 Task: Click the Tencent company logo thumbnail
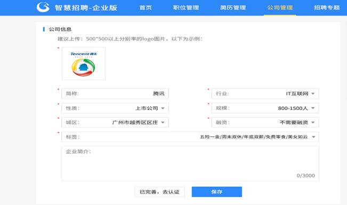[84, 64]
